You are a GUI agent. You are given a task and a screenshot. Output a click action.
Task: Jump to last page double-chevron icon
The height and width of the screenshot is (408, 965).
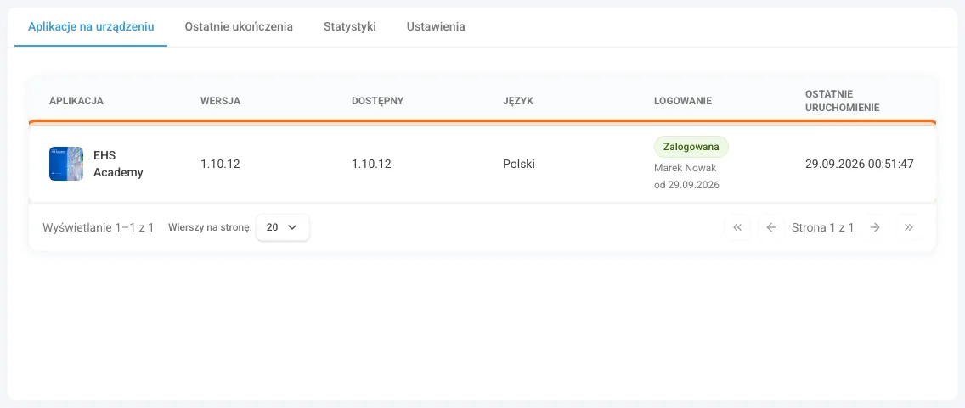(908, 227)
